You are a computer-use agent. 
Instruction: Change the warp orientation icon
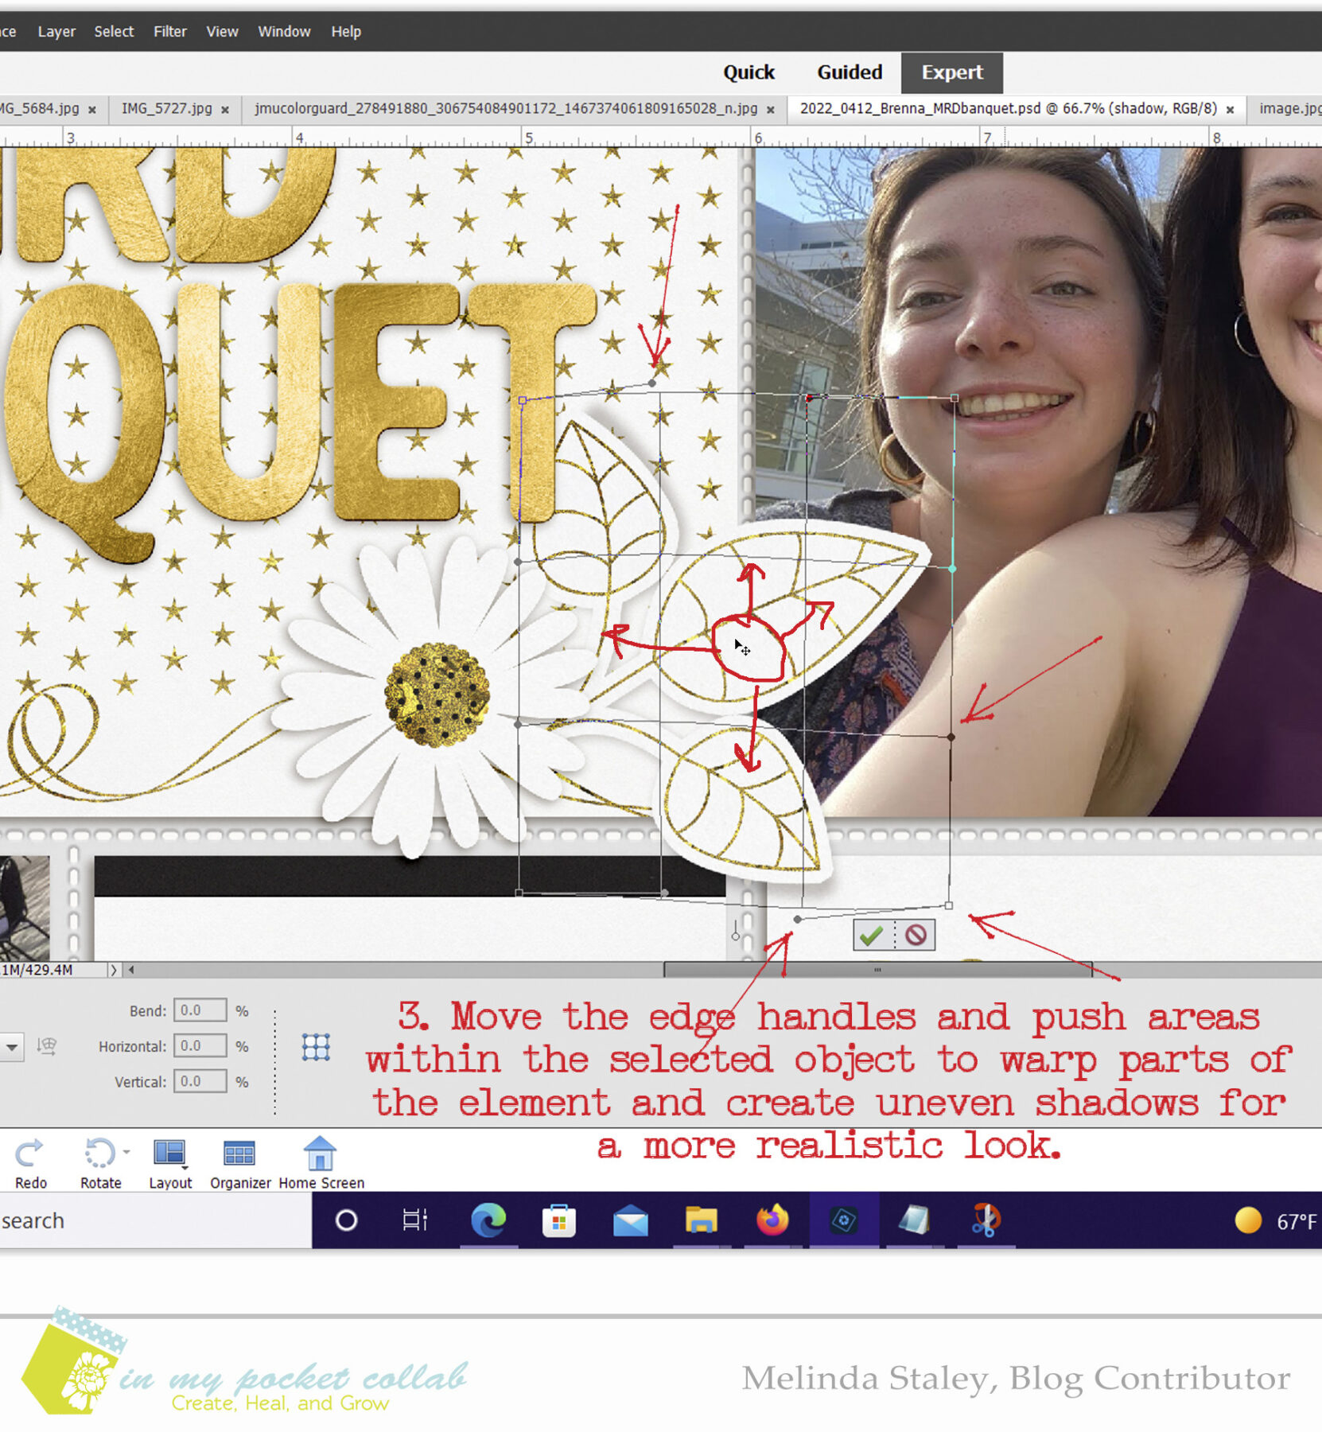[x=47, y=1046]
